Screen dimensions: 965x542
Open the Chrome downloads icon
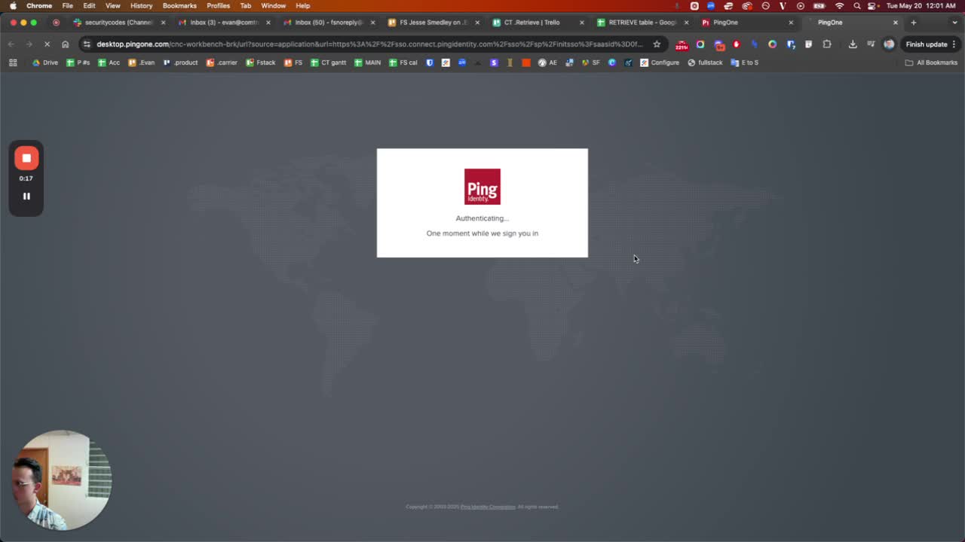coord(853,44)
